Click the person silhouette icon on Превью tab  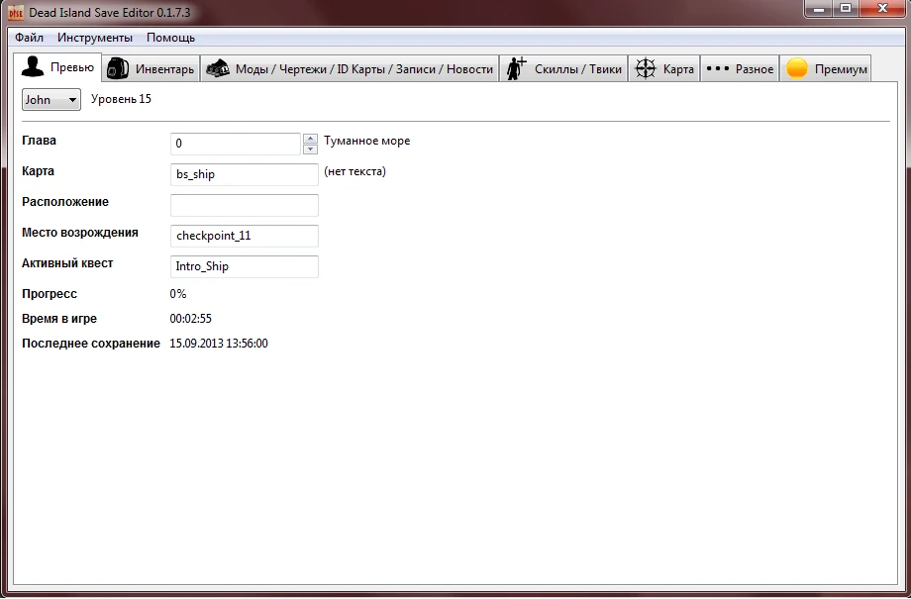click(x=33, y=66)
